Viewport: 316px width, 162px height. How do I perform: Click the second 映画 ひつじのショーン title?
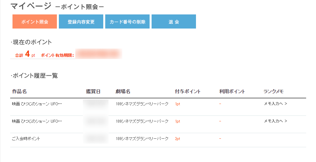point(37,121)
